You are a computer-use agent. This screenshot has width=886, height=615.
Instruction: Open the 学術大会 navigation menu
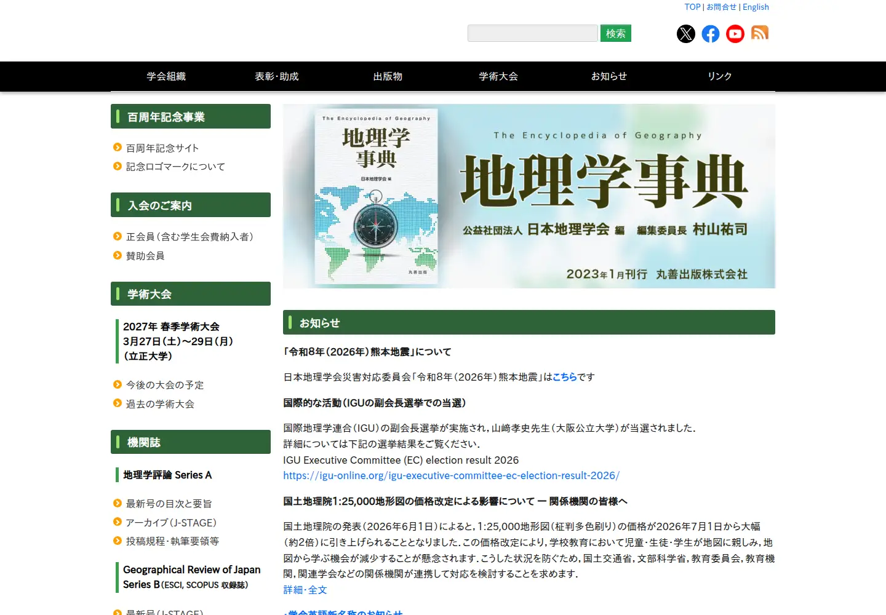(x=498, y=76)
